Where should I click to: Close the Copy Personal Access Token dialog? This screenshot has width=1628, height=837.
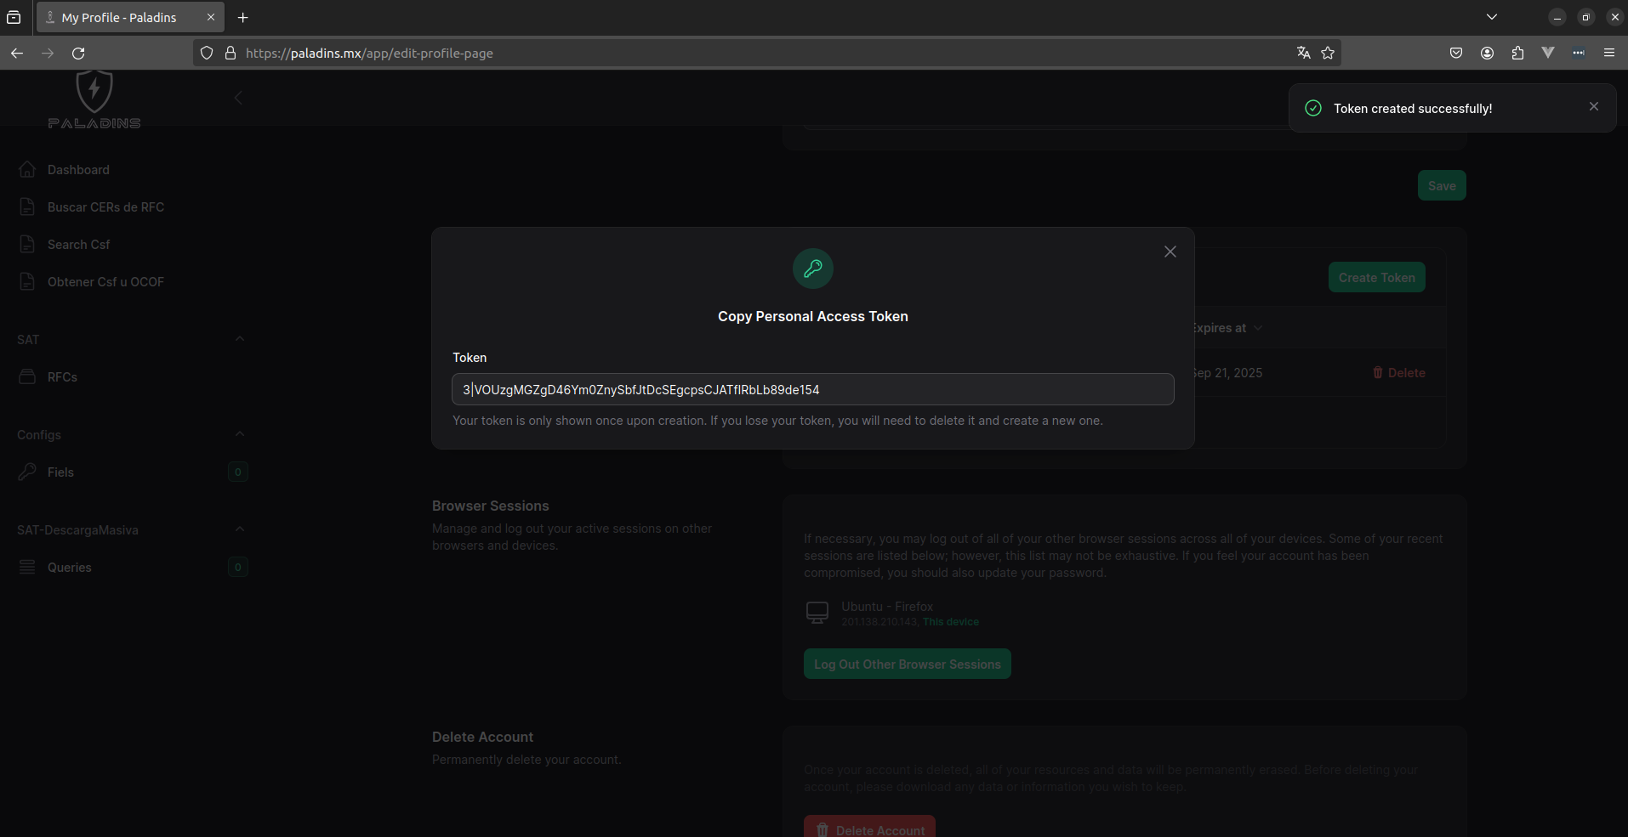pos(1170,252)
